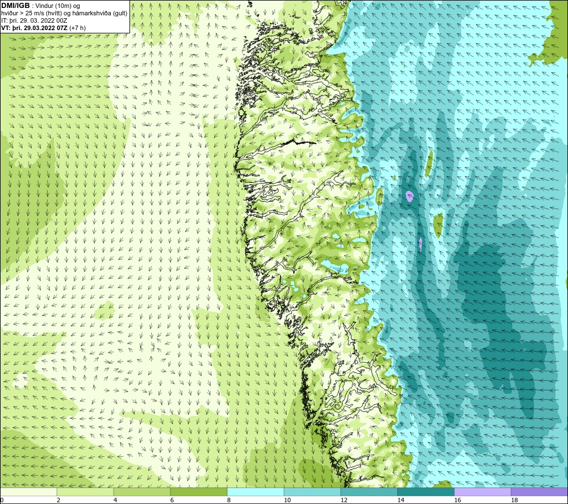Image resolution: width=568 pixels, height=504 pixels.
Task: Select the 4–6 m/s green swatch
Action: coord(142,491)
